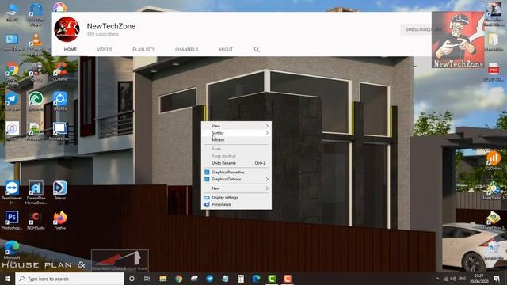The width and height of the screenshot is (507, 285).
Task: Open the Recycle Bin desktop icon
Action: 494,251
